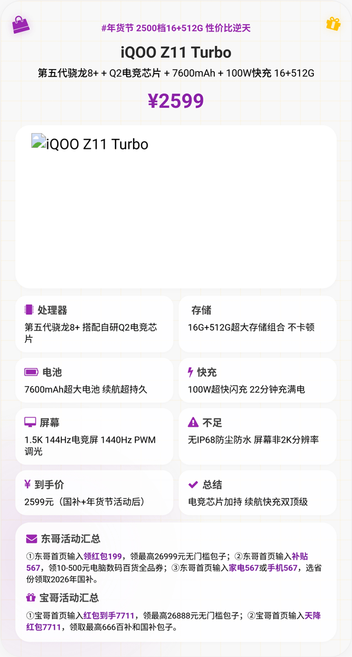Click the yen icon beside 到手价
The image size is (352, 657).
click(27, 484)
